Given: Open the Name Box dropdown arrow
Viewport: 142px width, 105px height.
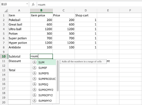Looking at the screenshot, I should pyautogui.click(x=27, y=4).
